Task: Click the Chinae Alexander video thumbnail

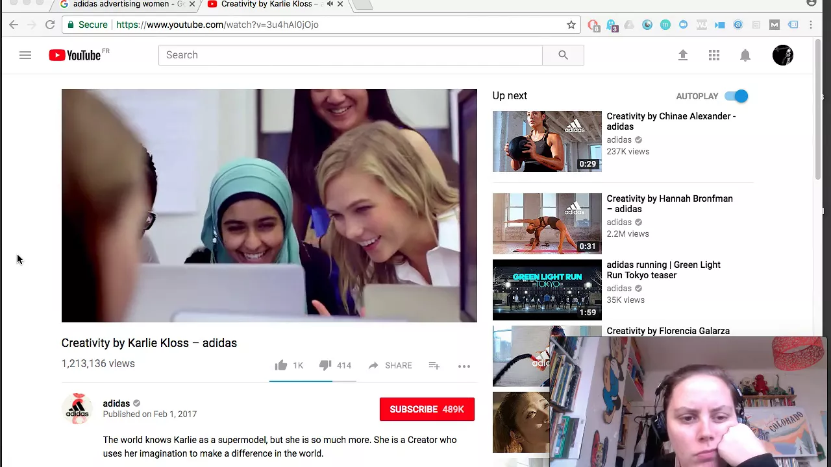Action: pos(547,141)
